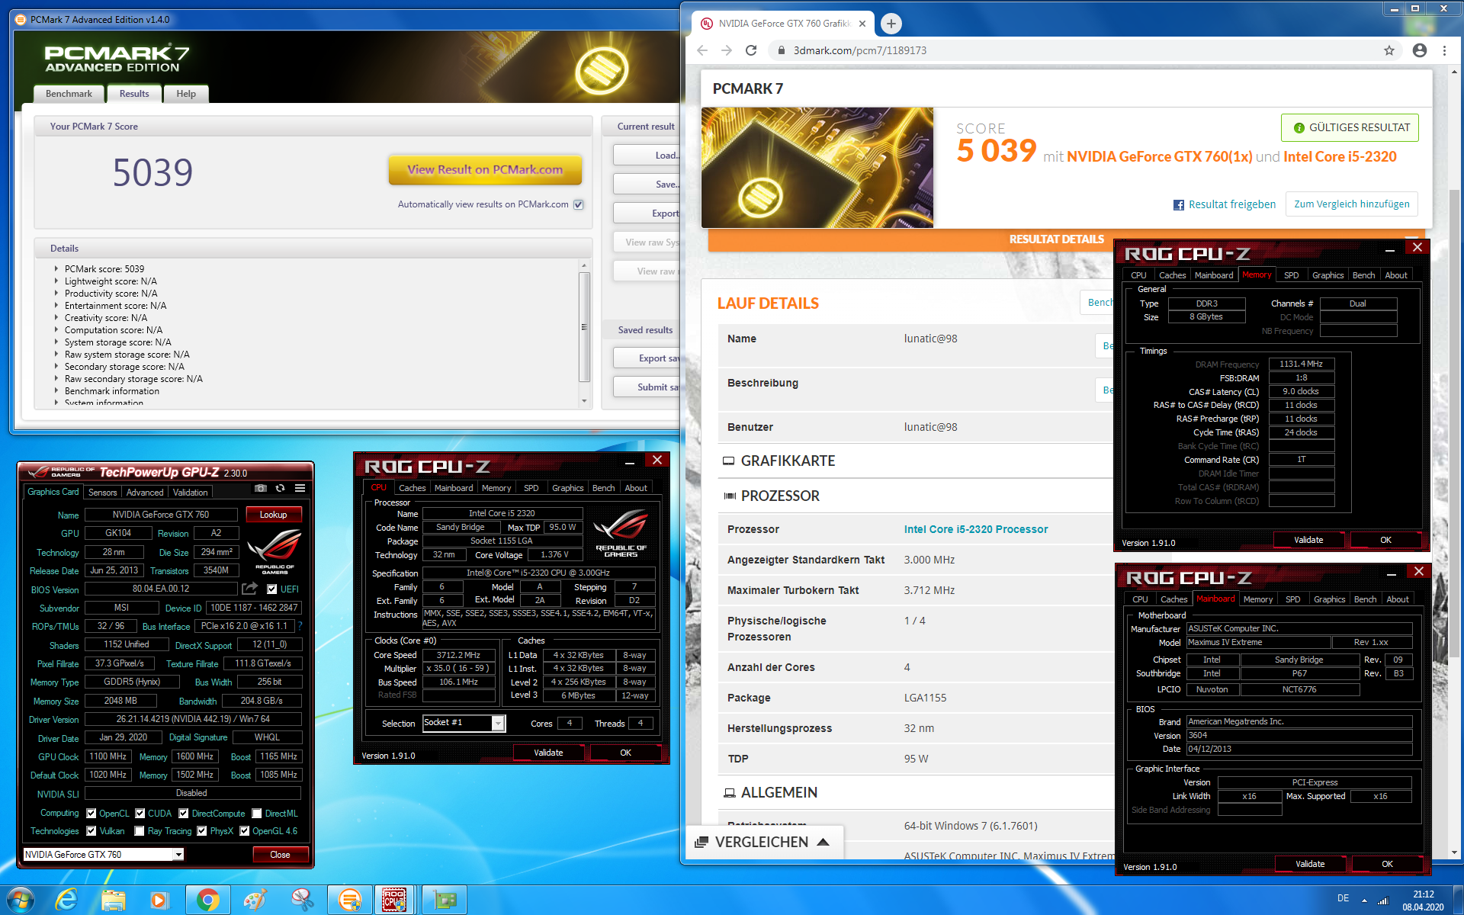Image resolution: width=1464 pixels, height=915 pixels.
Task: Toggle the Vulkan checkbox
Action: point(91,831)
